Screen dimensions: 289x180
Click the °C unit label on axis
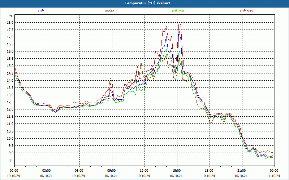pos(12,16)
